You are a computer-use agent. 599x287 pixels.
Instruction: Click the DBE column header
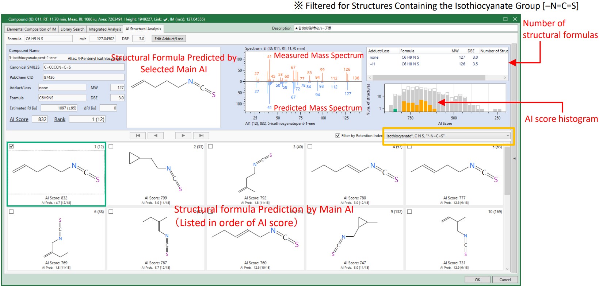point(471,51)
